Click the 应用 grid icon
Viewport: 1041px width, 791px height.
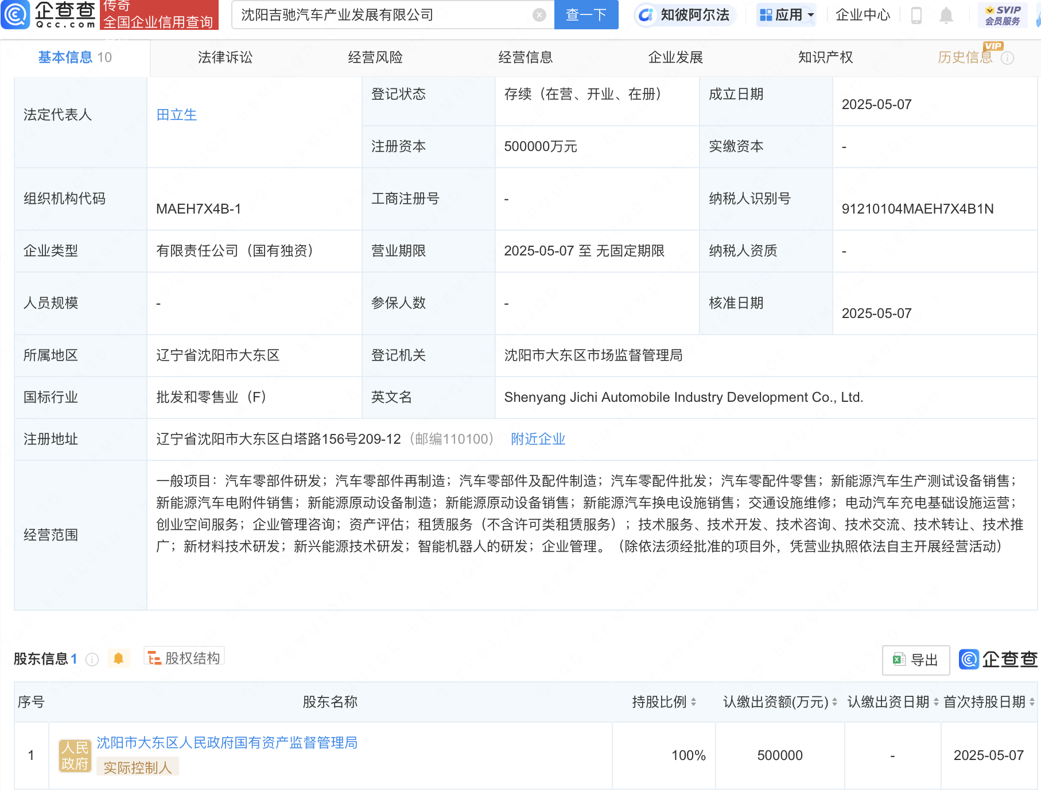[766, 15]
